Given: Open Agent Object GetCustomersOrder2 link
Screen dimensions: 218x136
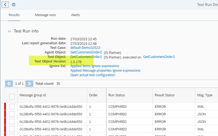Looking at the screenshot, I should click(86, 52).
